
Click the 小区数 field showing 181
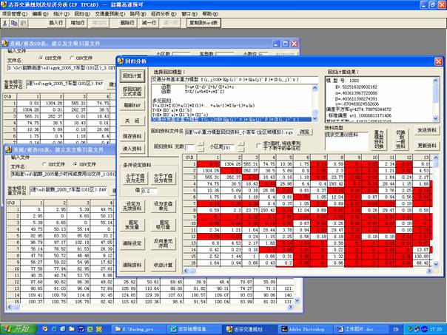click(x=230, y=147)
